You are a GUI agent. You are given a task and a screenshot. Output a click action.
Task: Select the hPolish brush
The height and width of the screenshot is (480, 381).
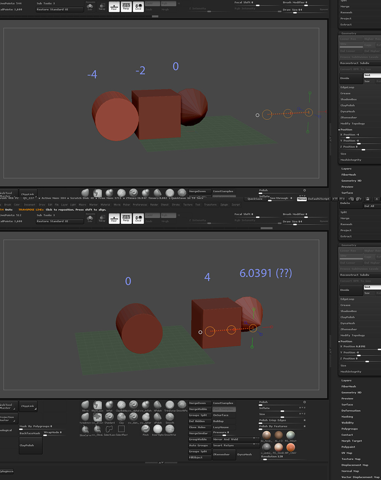(157, 405)
